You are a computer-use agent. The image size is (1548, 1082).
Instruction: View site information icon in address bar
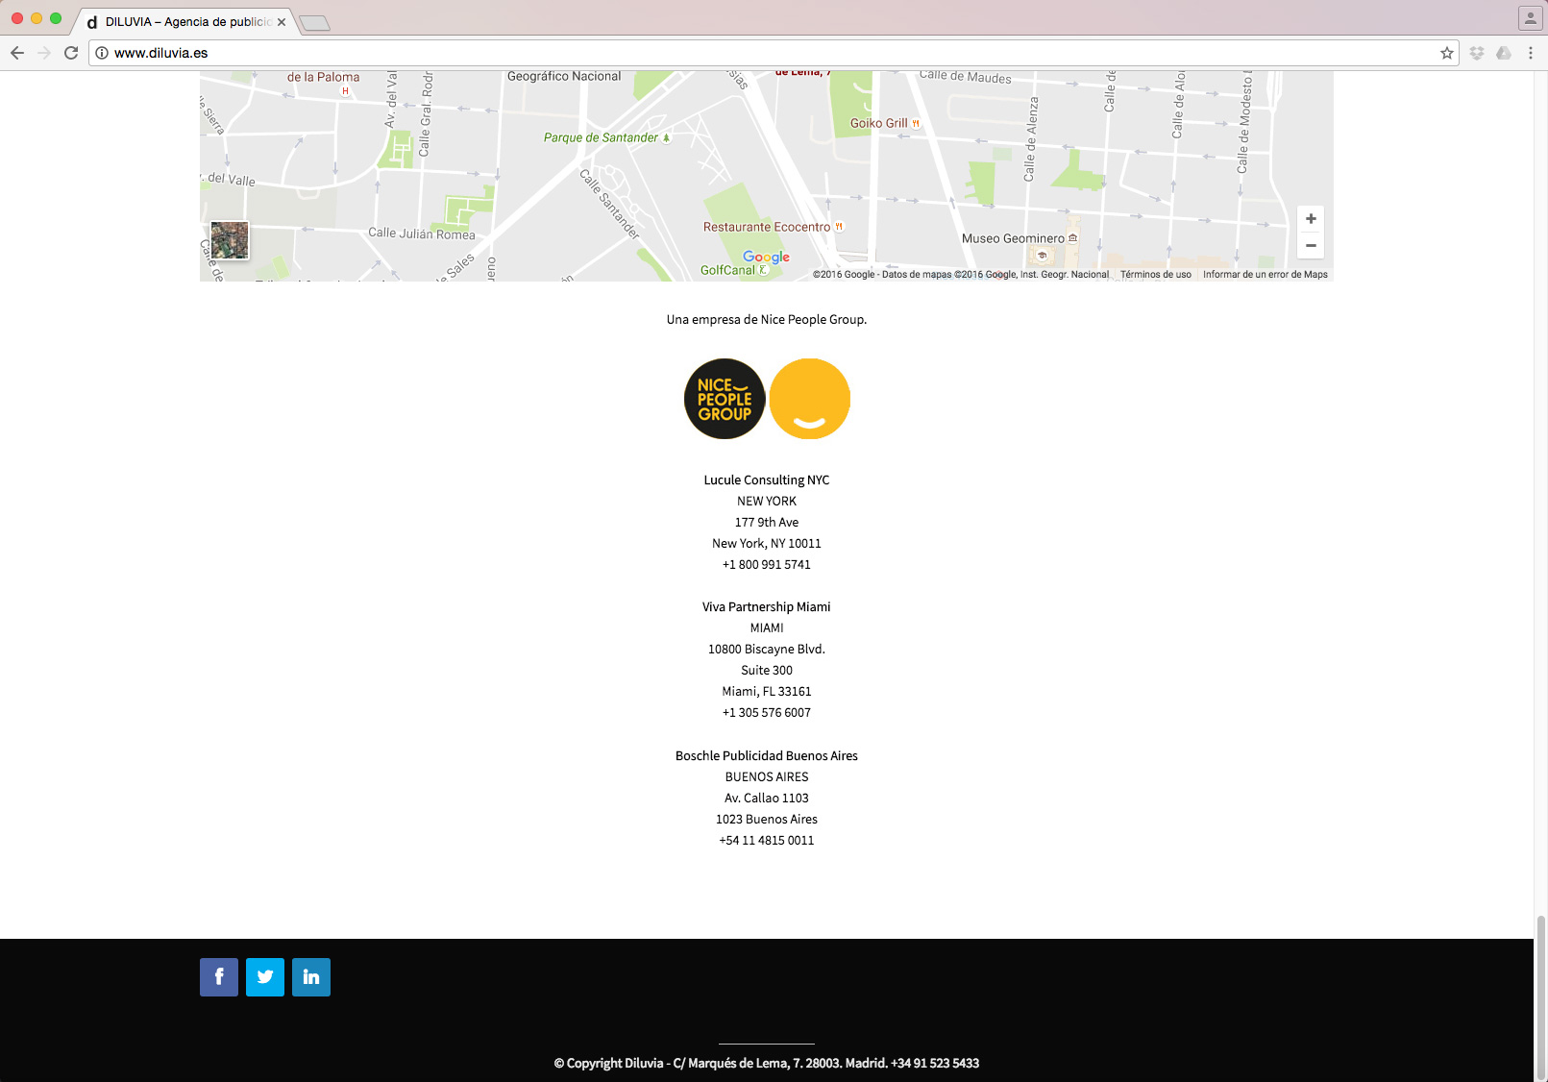(x=102, y=53)
